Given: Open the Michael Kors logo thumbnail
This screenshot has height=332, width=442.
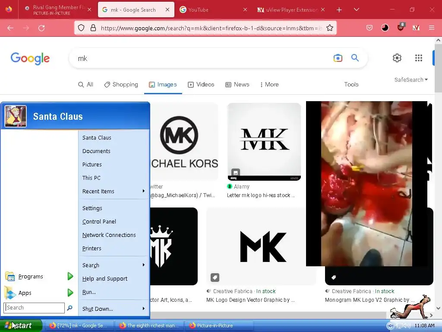Looking at the screenshot, I should [185, 142].
